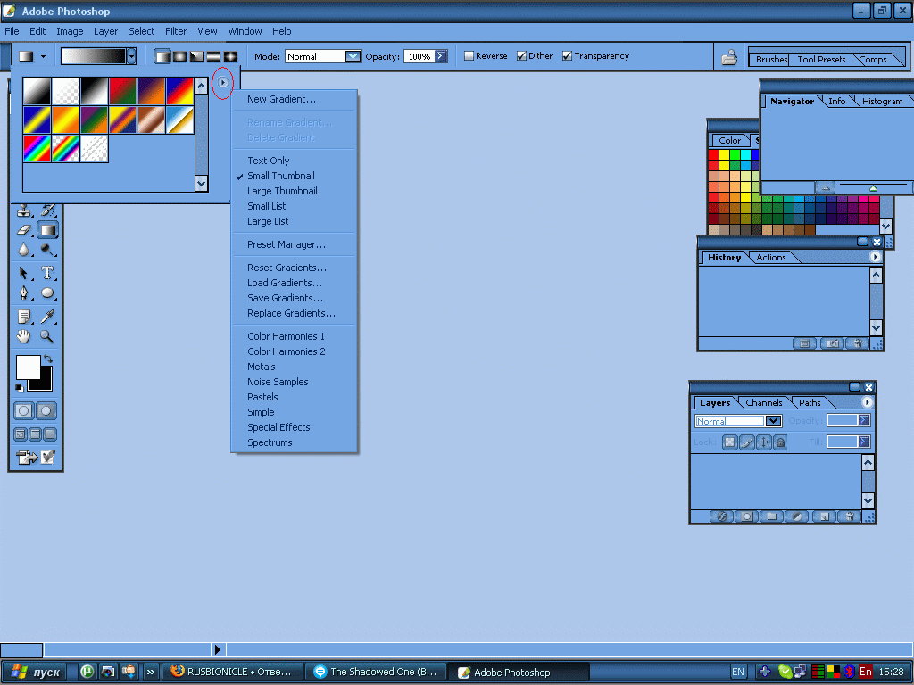Toggle Lock transparent pixels in Layers
914x685 pixels.
pyautogui.click(x=730, y=442)
